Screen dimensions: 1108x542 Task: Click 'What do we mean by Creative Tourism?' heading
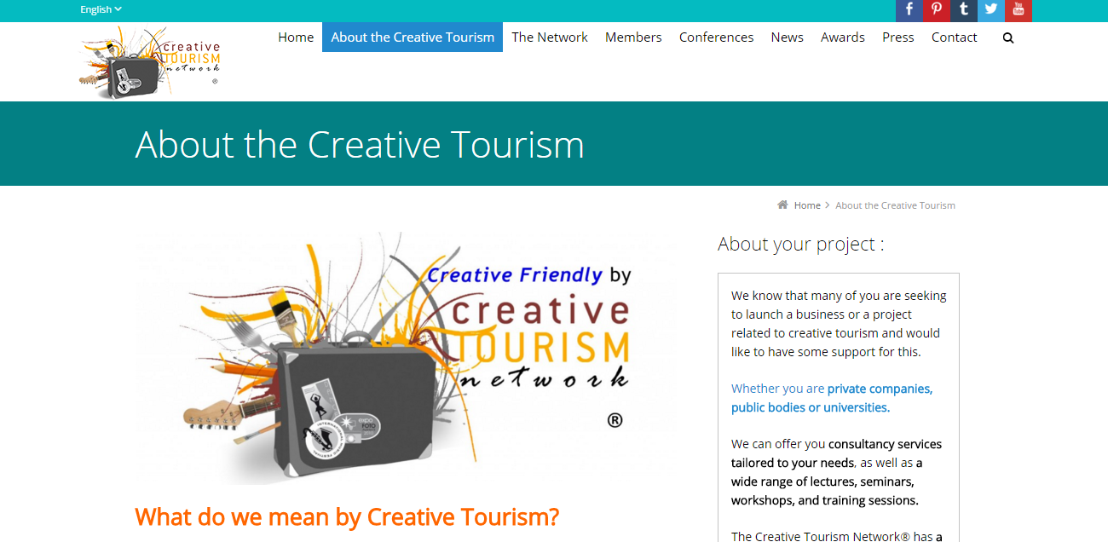[347, 516]
